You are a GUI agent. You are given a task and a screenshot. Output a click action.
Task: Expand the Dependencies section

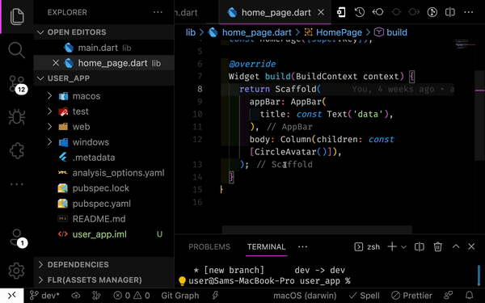pyautogui.click(x=103, y=265)
